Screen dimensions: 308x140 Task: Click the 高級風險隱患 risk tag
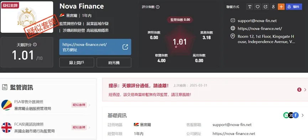pyautogui.click(x=98, y=31)
